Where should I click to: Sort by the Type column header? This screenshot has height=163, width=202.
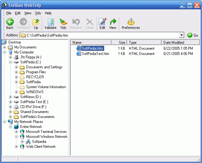(x=144, y=42)
